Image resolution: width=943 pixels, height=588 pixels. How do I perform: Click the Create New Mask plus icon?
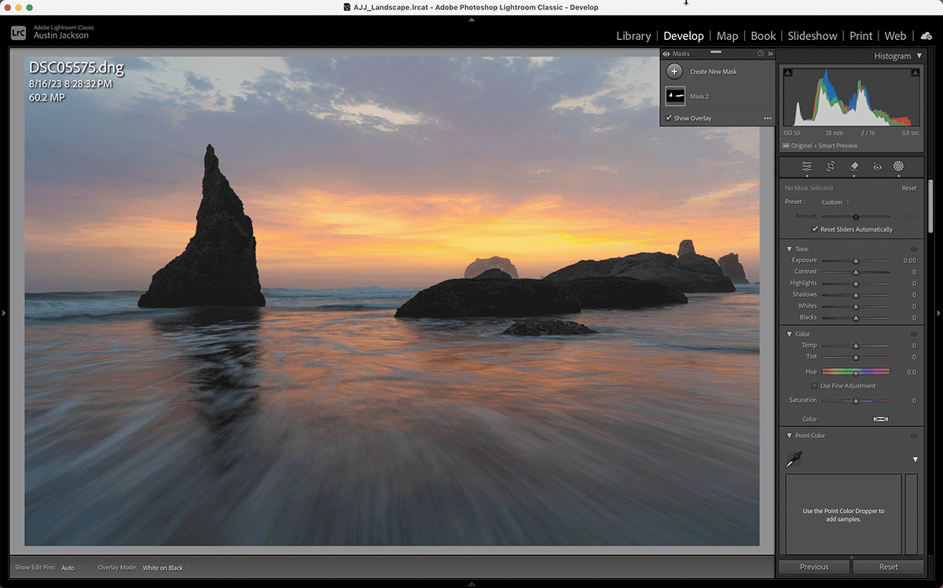(x=674, y=71)
